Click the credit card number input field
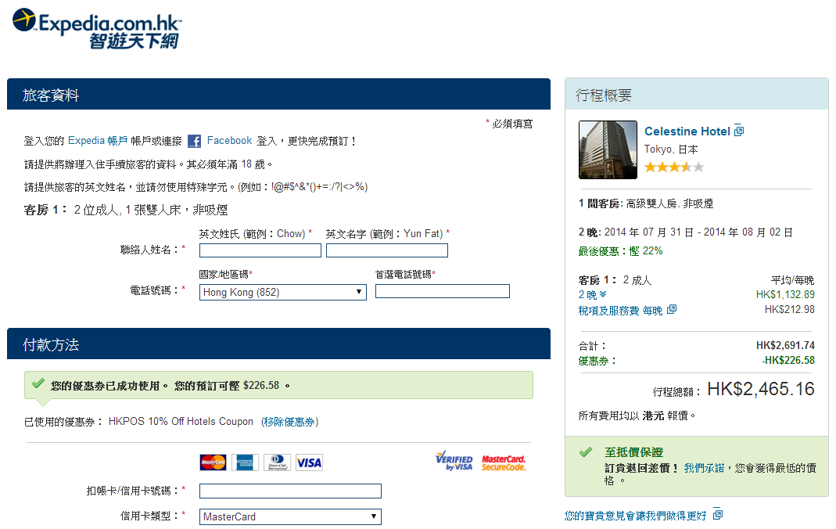The image size is (836, 529). [290, 491]
